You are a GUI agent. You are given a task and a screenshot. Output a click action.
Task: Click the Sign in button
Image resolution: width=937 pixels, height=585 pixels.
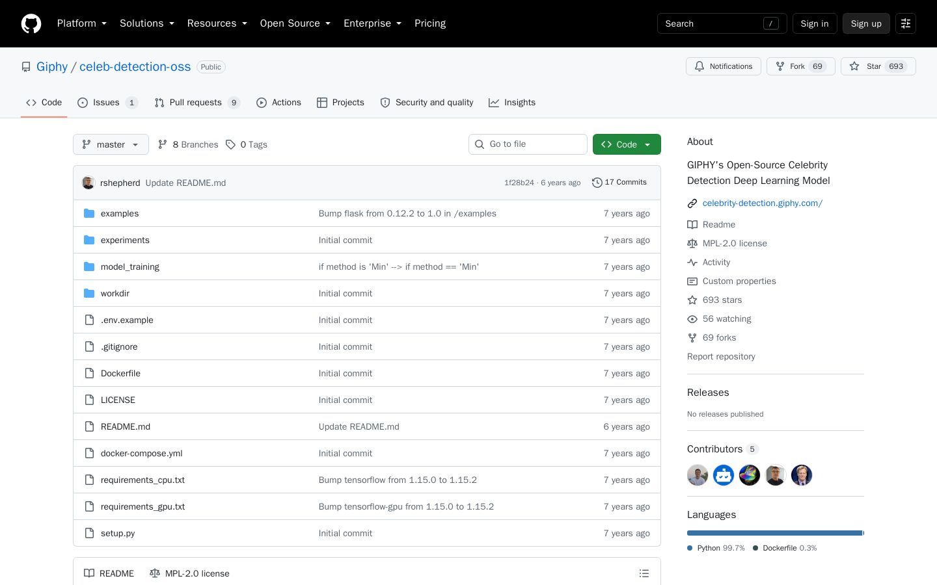(815, 23)
